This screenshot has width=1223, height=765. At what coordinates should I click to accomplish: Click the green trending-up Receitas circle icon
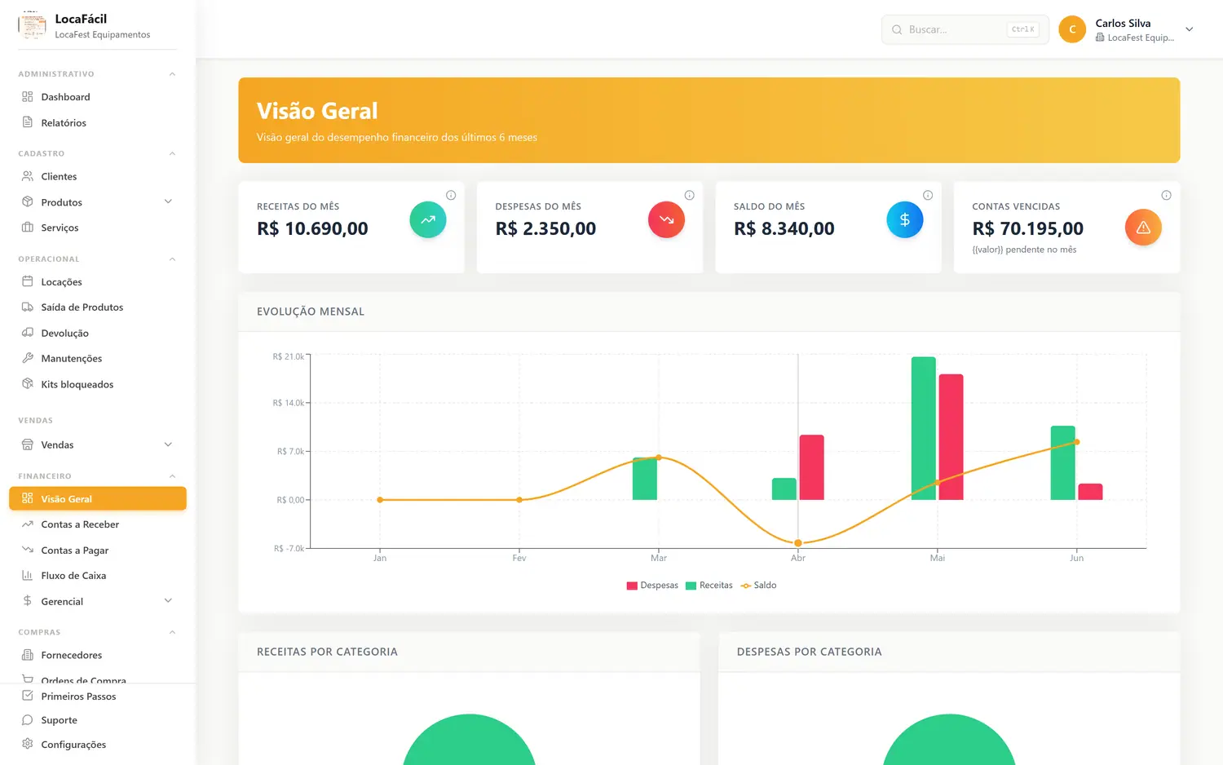click(428, 219)
